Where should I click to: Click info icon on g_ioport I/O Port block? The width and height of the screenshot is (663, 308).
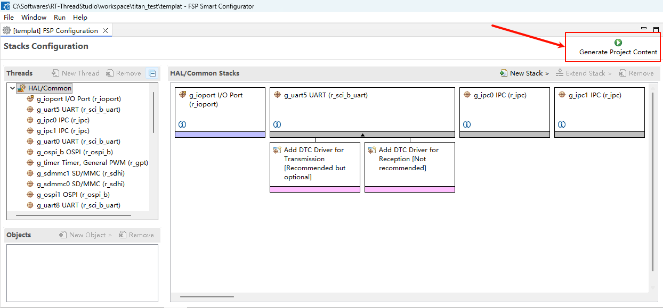pos(182,124)
